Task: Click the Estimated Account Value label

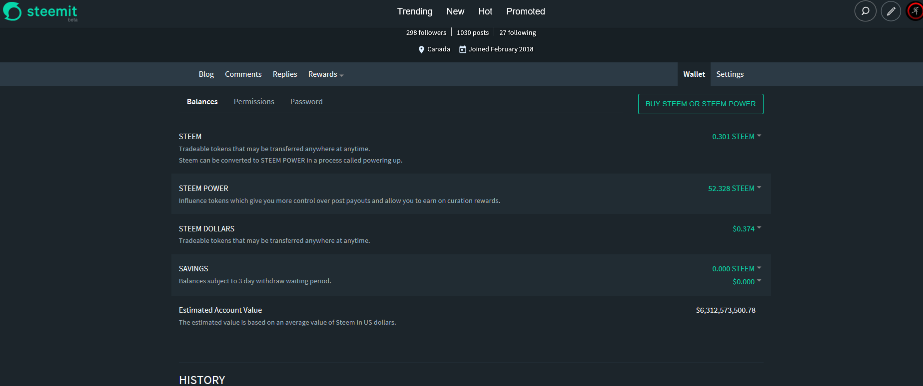Action: click(x=220, y=310)
